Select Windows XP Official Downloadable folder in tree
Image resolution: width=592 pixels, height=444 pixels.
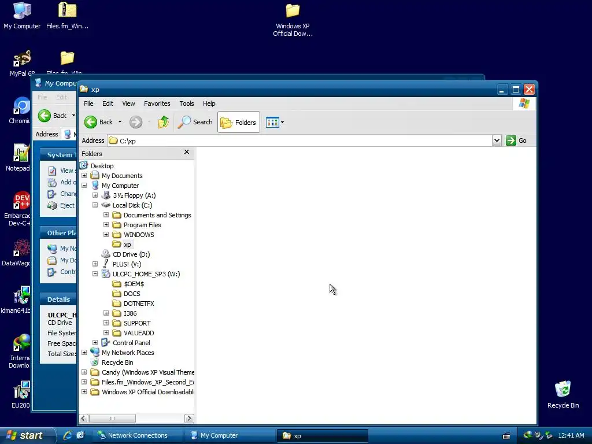click(147, 392)
